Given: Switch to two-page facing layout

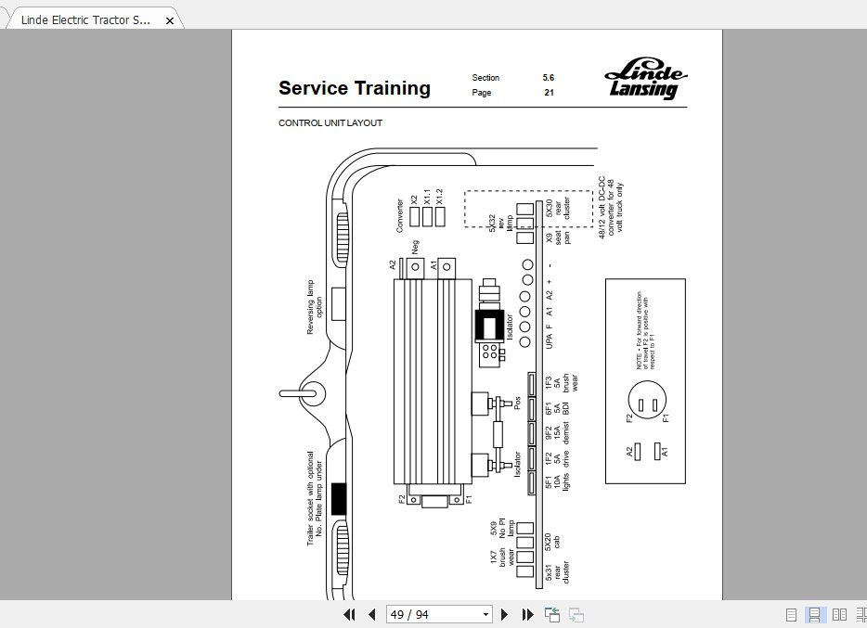Looking at the screenshot, I should [839, 614].
